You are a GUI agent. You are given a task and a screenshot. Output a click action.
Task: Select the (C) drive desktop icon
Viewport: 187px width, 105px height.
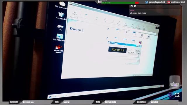click(60, 28)
